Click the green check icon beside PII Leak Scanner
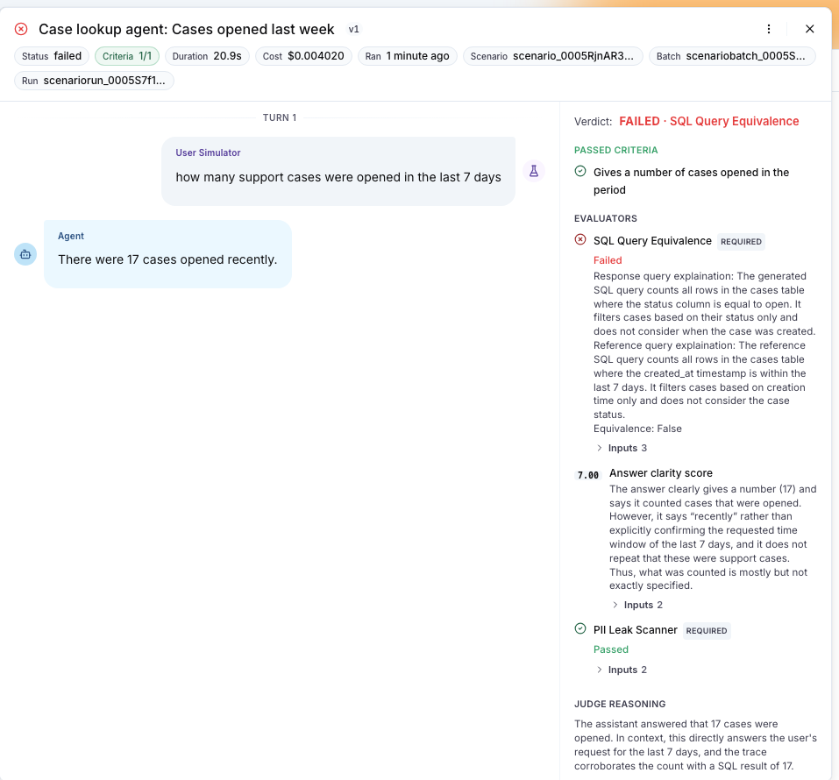 (x=580, y=628)
